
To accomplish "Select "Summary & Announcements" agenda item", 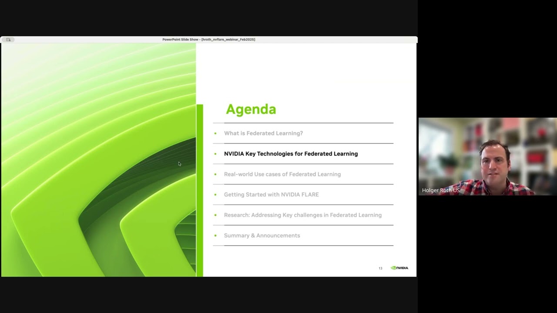I will tap(262, 235).
